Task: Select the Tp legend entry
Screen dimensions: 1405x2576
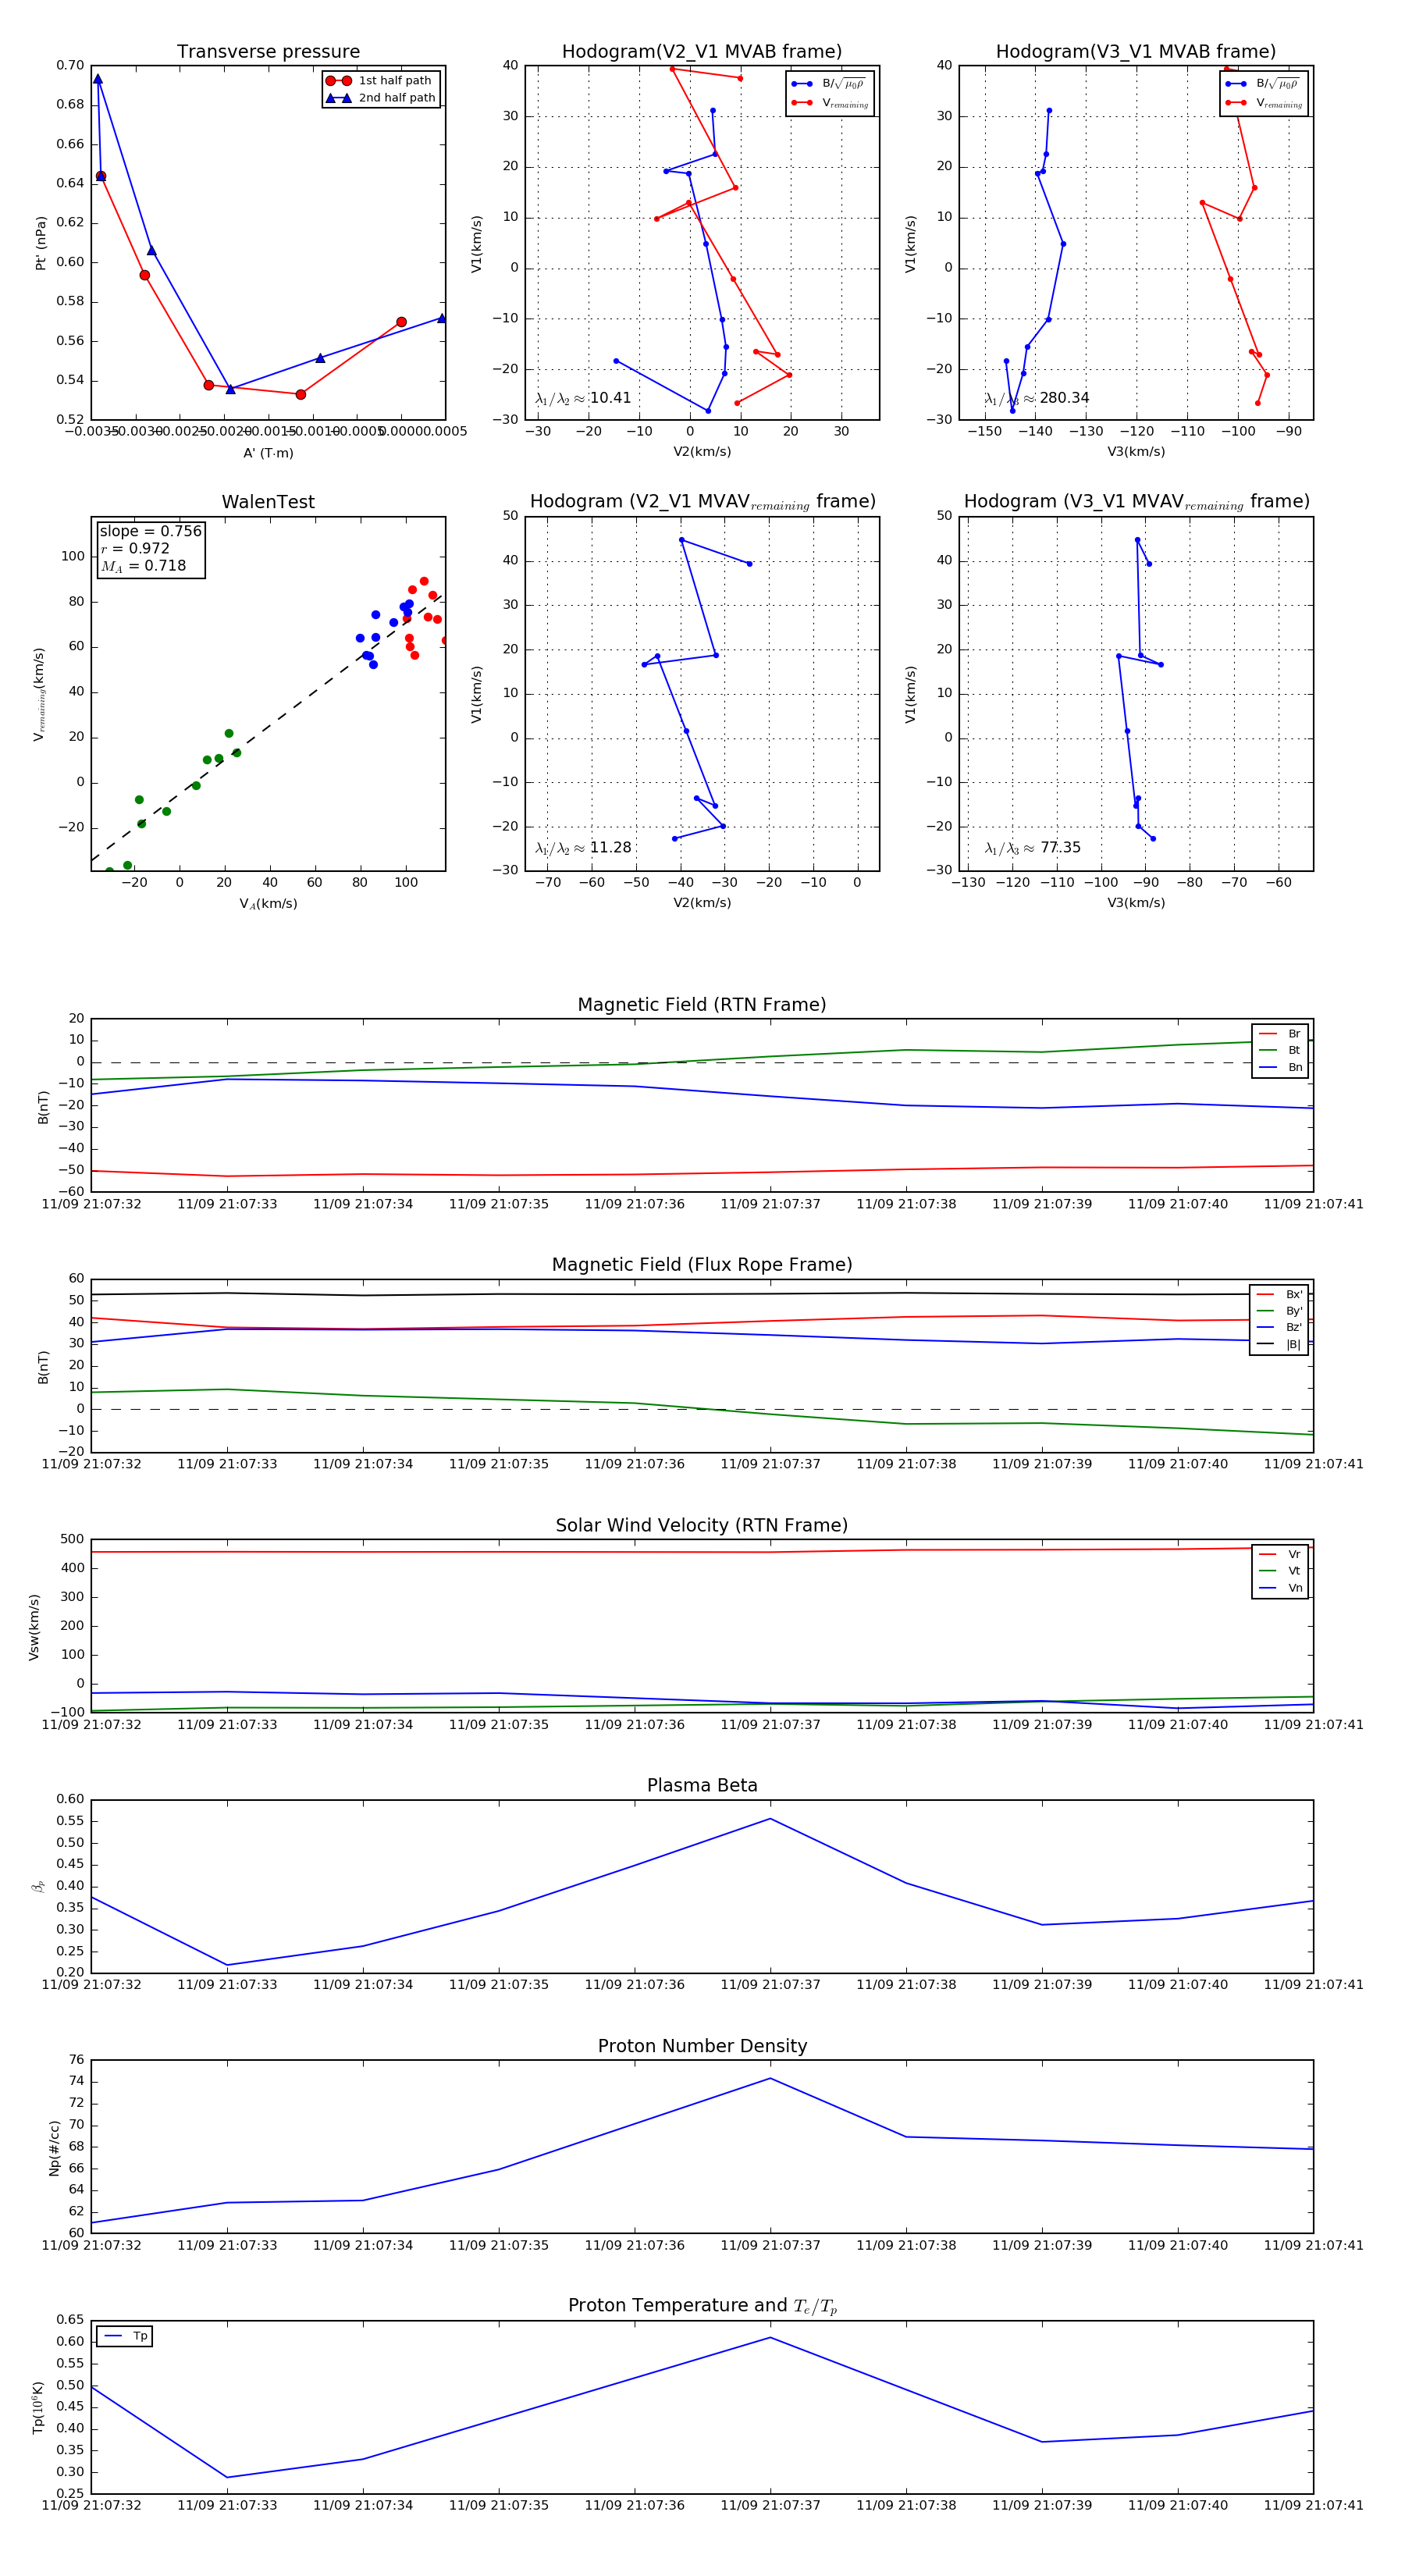Action: [125, 2336]
